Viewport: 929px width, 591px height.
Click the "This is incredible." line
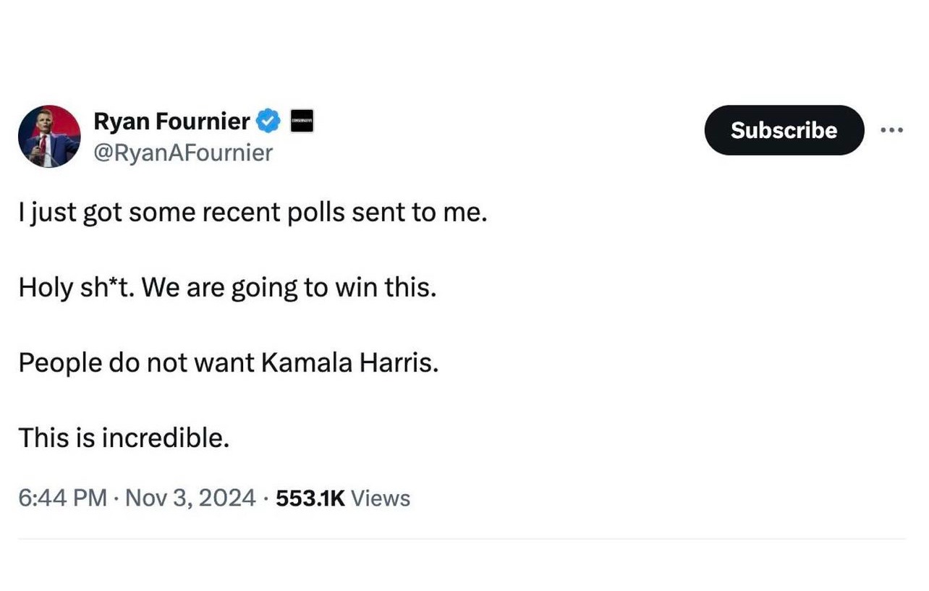[x=124, y=437]
